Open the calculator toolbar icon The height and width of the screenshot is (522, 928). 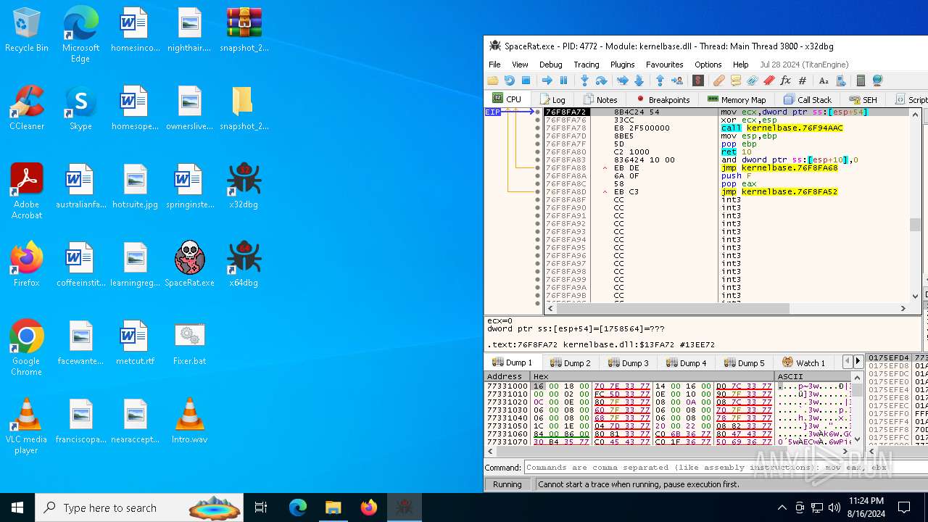point(861,80)
